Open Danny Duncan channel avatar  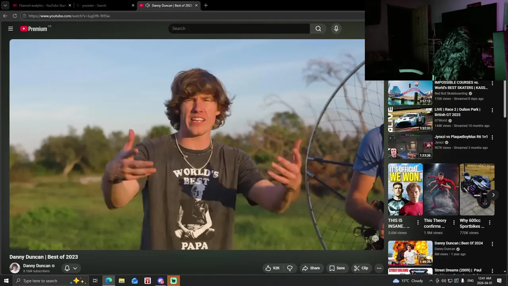15,268
